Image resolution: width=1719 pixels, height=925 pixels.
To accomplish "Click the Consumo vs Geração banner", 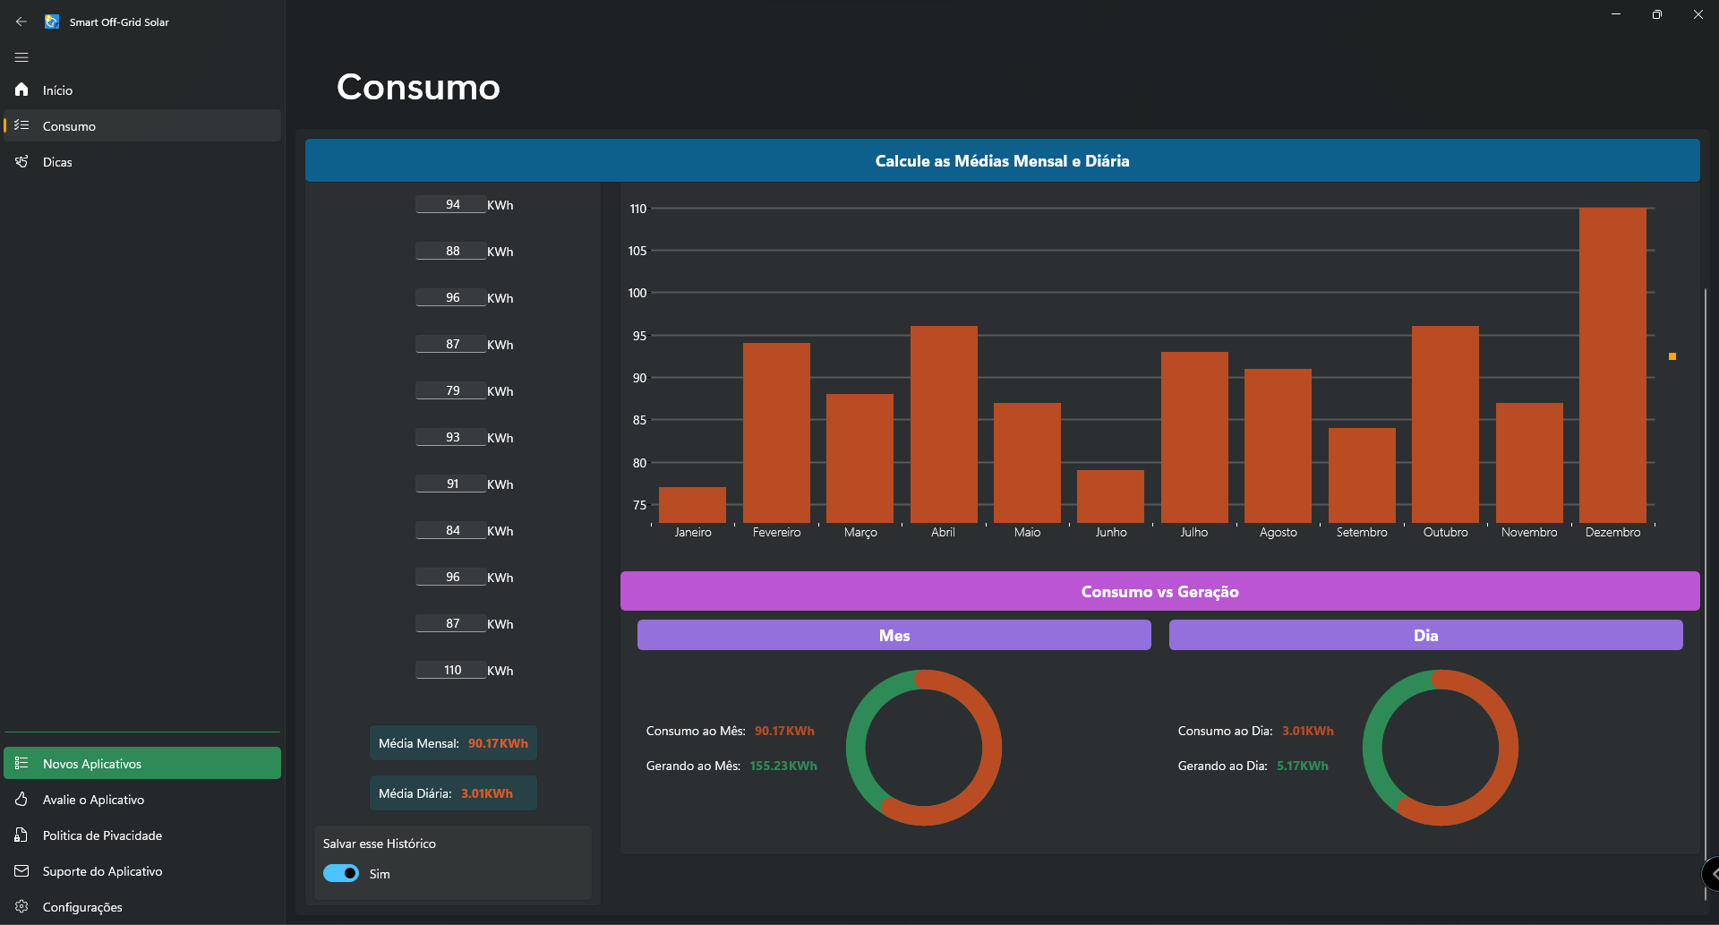I will pyautogui.click(x=1159, y=591).
